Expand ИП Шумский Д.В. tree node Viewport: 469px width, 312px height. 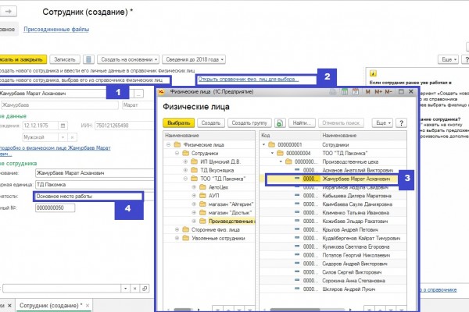(x=185, y=161)
